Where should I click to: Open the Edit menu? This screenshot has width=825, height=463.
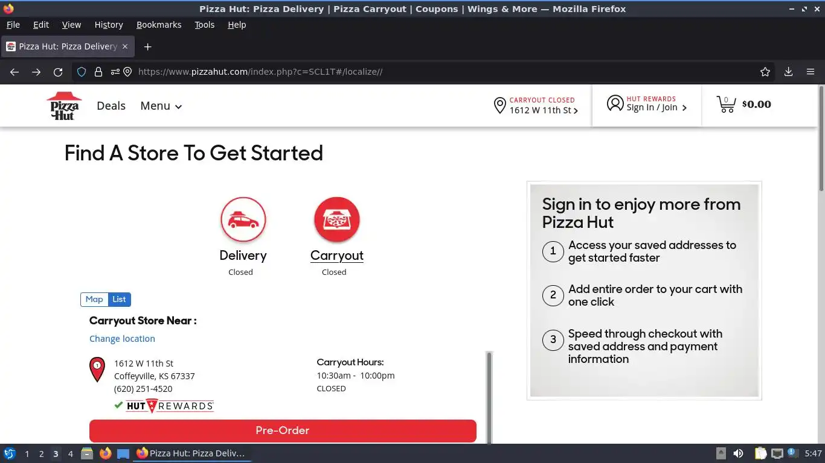pos(41,25)
